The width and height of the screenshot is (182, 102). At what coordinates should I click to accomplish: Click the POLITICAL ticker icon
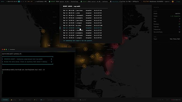(x=111, y=1)
